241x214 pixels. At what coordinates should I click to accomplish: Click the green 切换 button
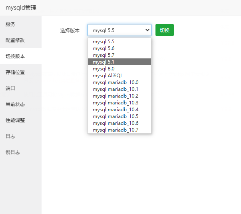pyautogui.click(x=165, y=30)
